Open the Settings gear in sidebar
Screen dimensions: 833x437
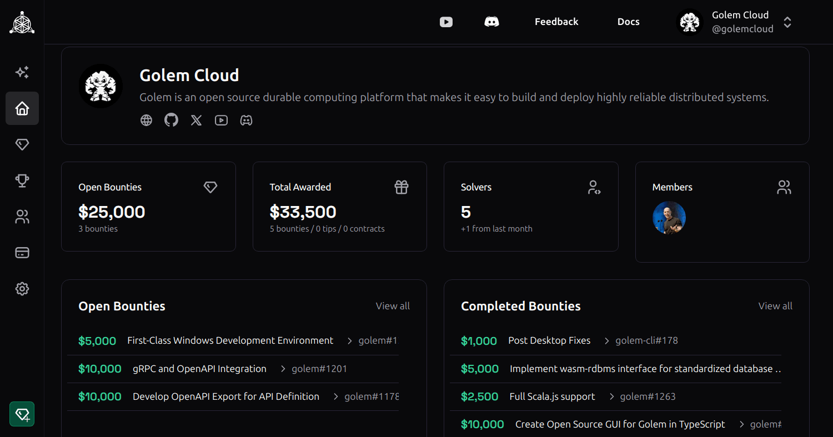click(x=22, y=289)
